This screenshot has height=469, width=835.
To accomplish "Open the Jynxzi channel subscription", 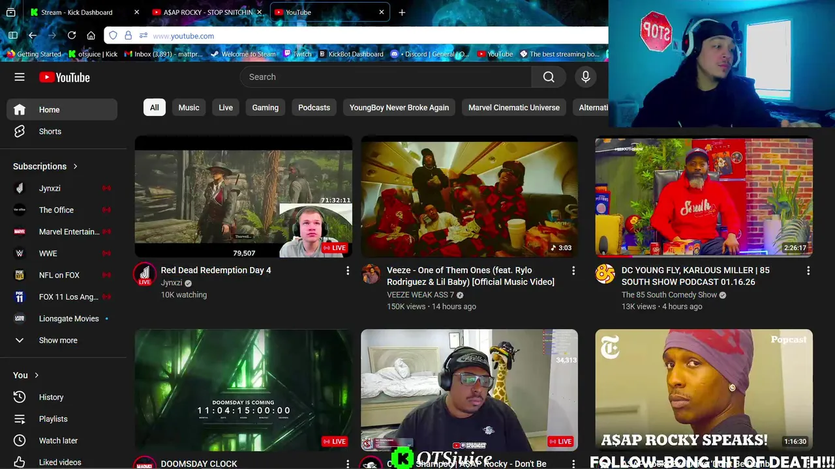I will (x=62, y=188).
